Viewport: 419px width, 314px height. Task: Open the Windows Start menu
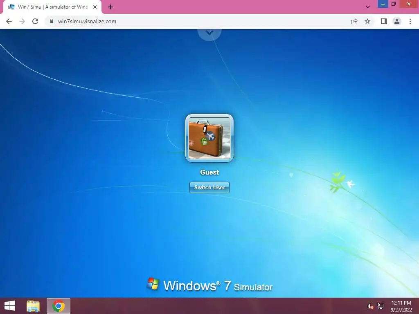(10, 306)
